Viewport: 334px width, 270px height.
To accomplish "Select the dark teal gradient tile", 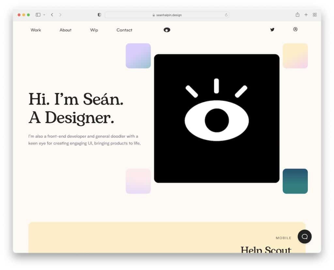I will point(295,181).
